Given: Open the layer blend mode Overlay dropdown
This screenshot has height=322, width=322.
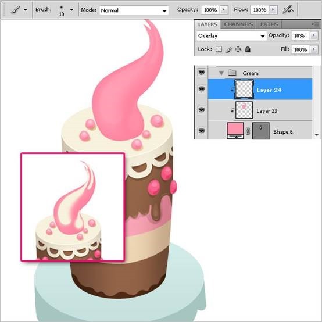Looking at the screenshot, I should click(x=231, y=35).
